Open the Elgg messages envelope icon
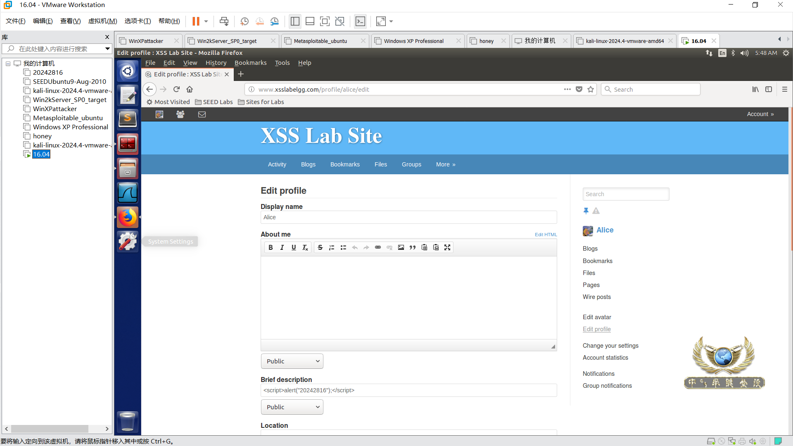The width and height of the screenshot is (793, 446). coord(202,114)
